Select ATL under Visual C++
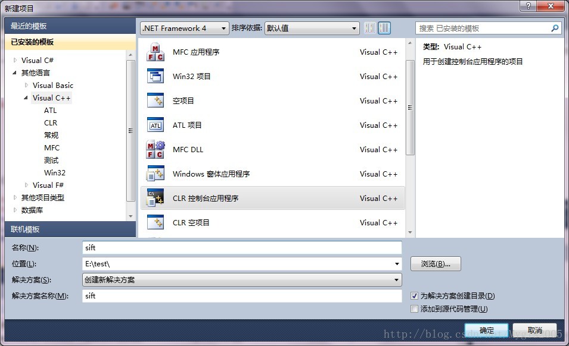The image size is (569, 346). pos(51,111)
